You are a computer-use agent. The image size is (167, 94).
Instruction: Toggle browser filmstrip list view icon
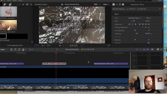23,4
